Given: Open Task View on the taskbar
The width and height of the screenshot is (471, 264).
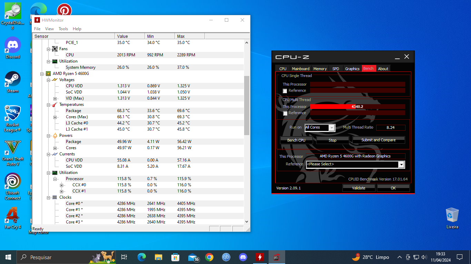Looking at the screenshot, I should [124, 257].
